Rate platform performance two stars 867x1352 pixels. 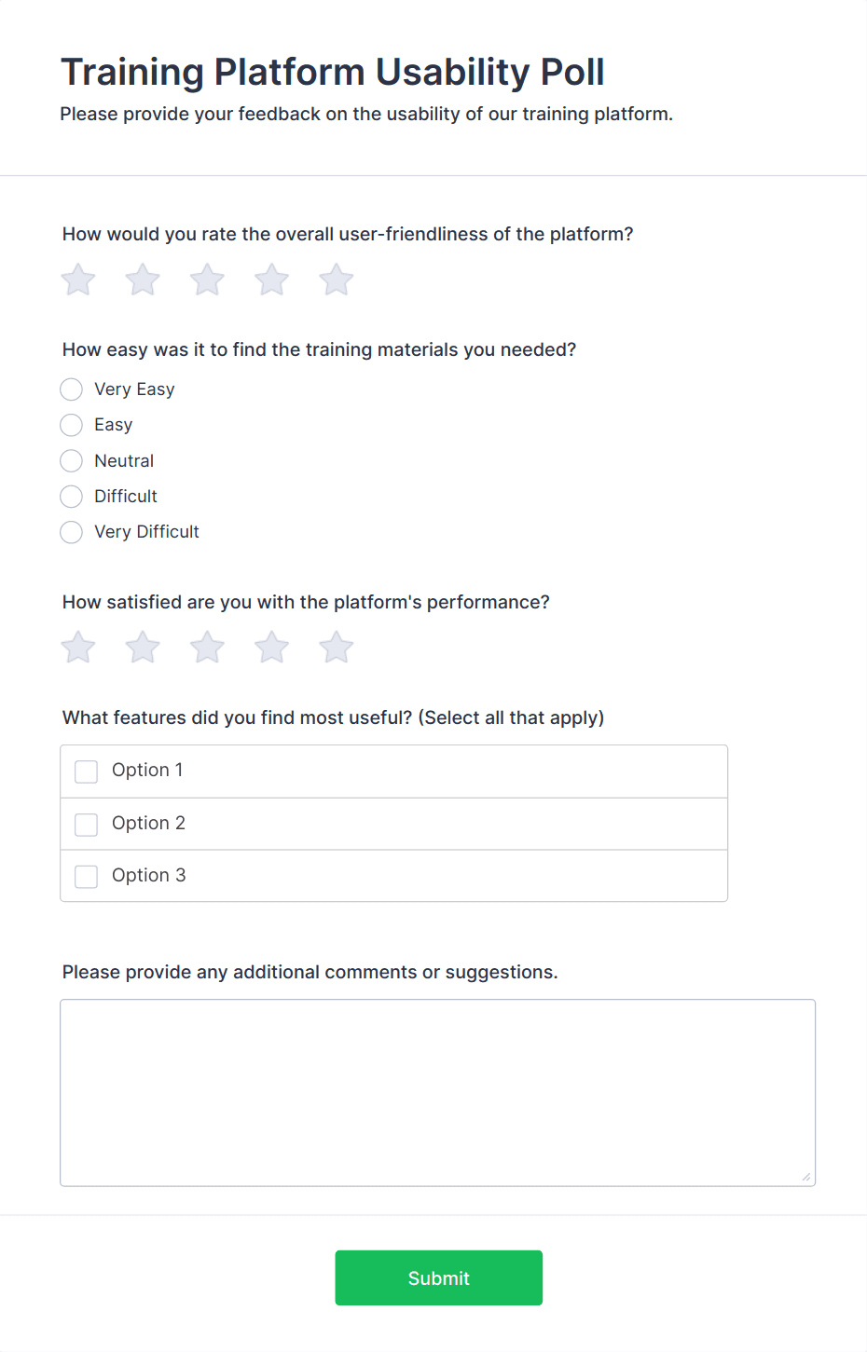pos(143,648)
